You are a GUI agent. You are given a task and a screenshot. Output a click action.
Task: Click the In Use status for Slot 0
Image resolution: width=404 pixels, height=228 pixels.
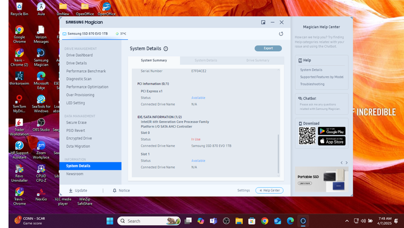pyautogui.click(x=196, y=139)
